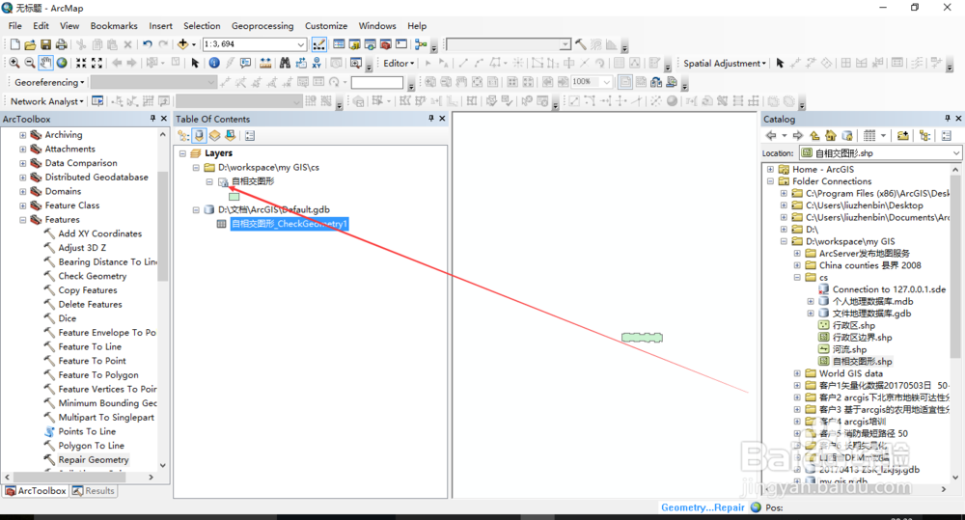Click the Go To XY icon
The image size is (965, 520).
[x=317, y=63]
